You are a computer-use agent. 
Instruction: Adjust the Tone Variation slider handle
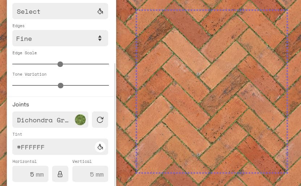point(60,85)
